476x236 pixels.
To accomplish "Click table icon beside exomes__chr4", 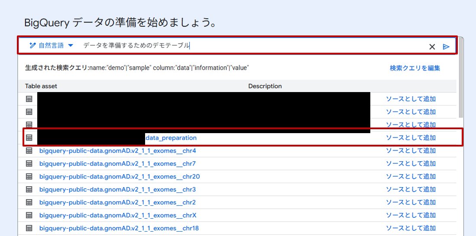I will 29,150.
